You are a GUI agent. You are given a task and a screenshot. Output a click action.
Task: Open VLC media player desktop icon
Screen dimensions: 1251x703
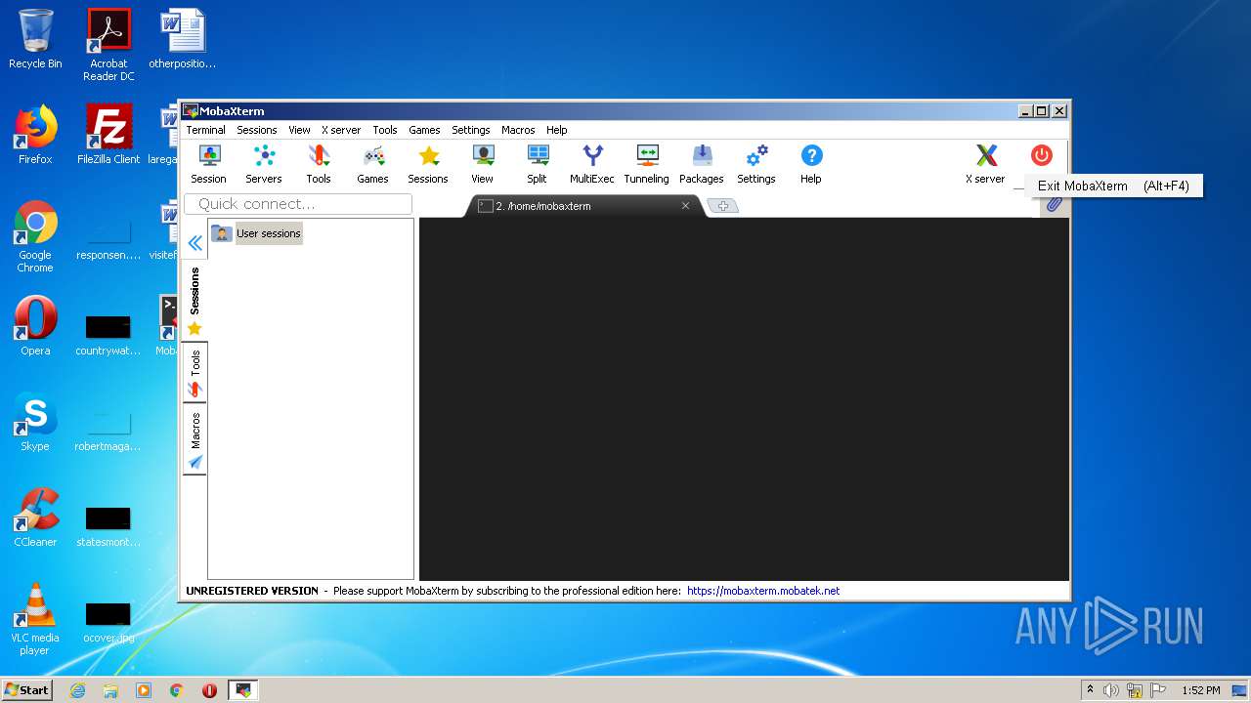point(35,619)
